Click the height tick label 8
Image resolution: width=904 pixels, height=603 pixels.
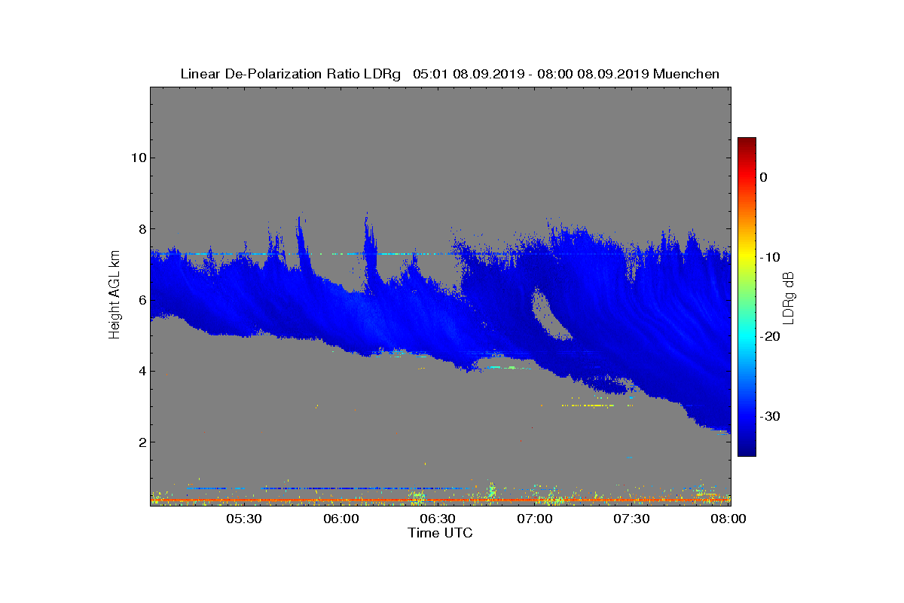(141, 229)
